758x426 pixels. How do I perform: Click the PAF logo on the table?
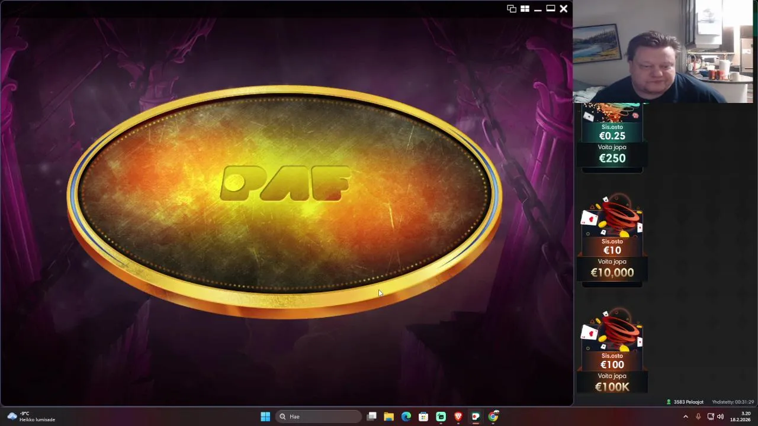[x=285, y=183]
